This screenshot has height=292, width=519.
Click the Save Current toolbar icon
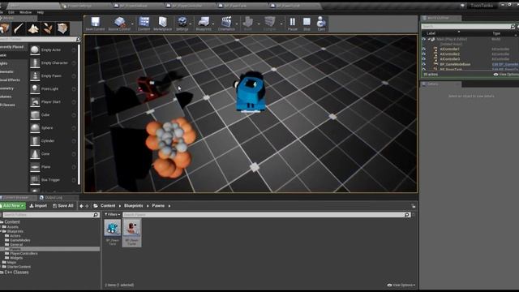95,24
